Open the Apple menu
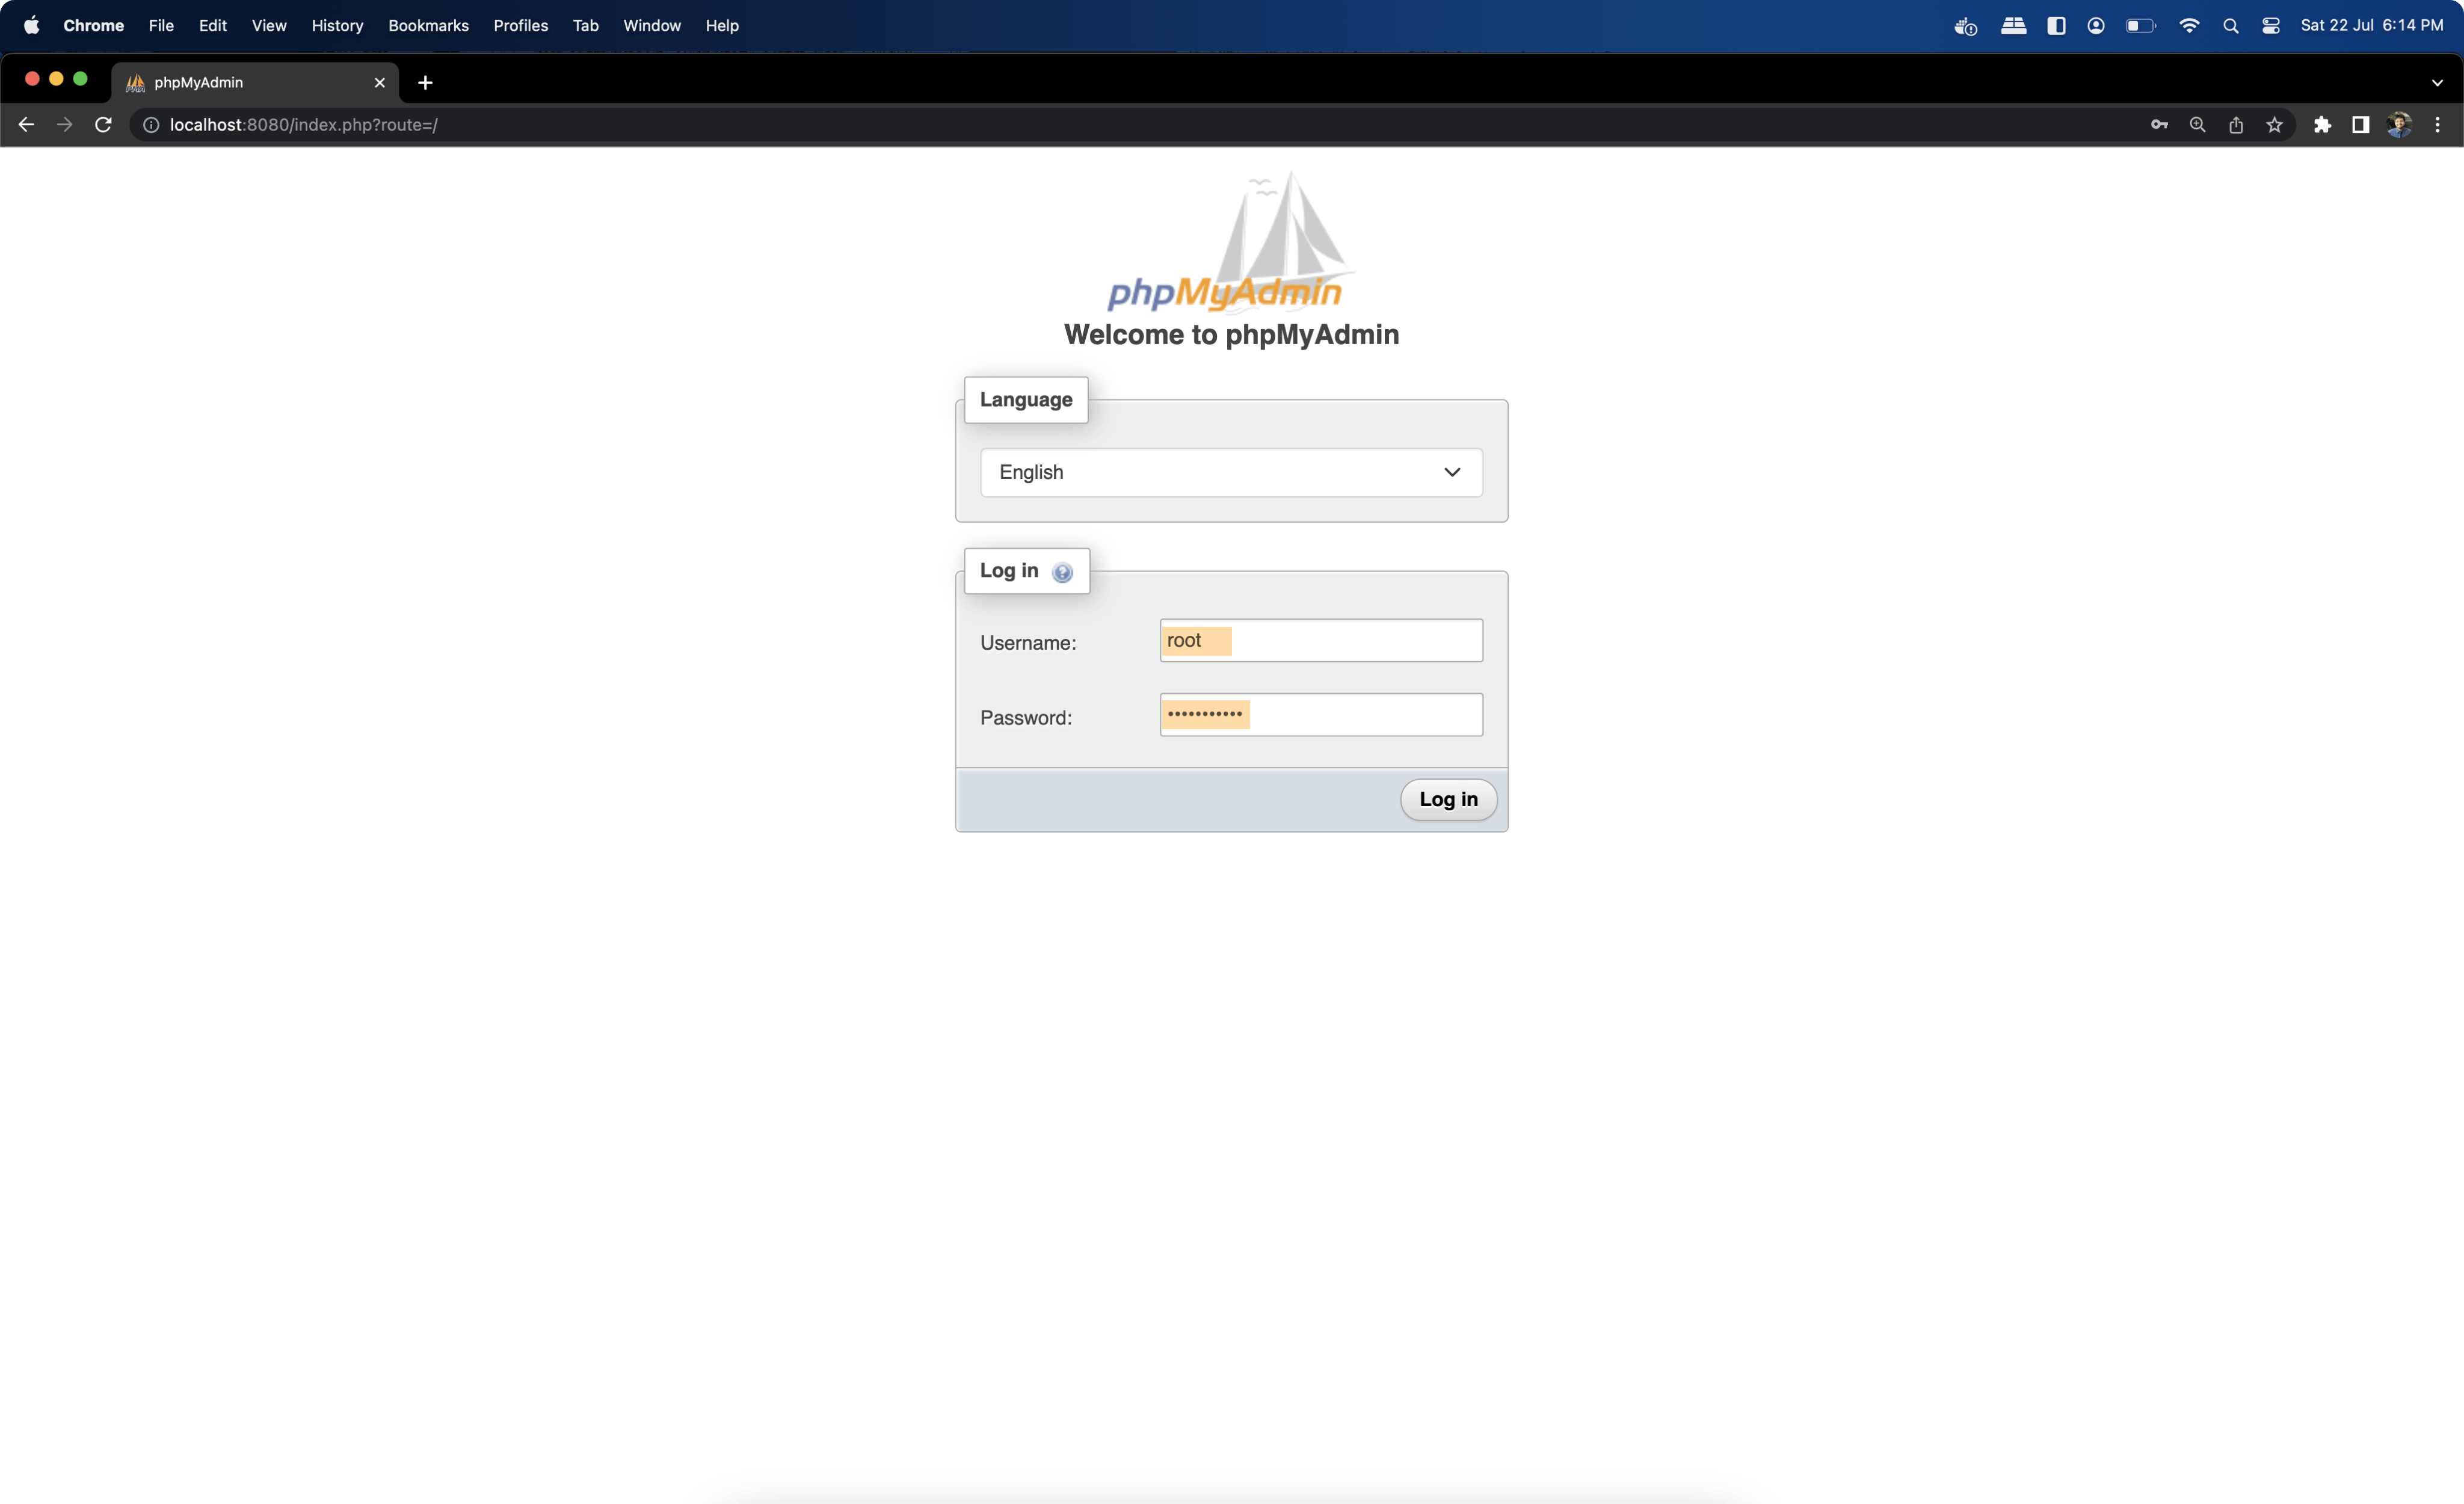This screenshot has width=2464, height=1504. [x=32, y=25]
